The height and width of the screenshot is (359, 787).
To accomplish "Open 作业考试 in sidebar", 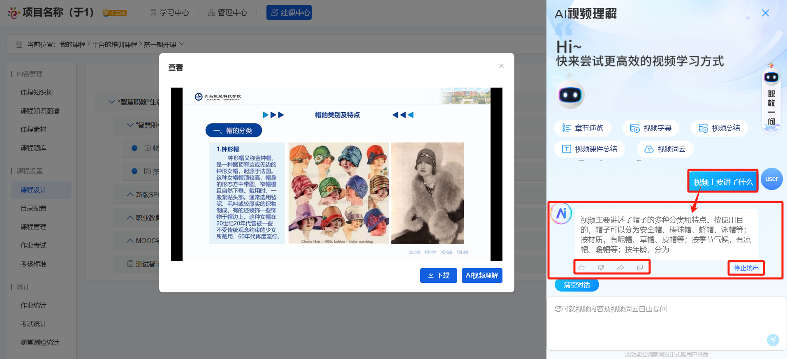I will 33,246.
